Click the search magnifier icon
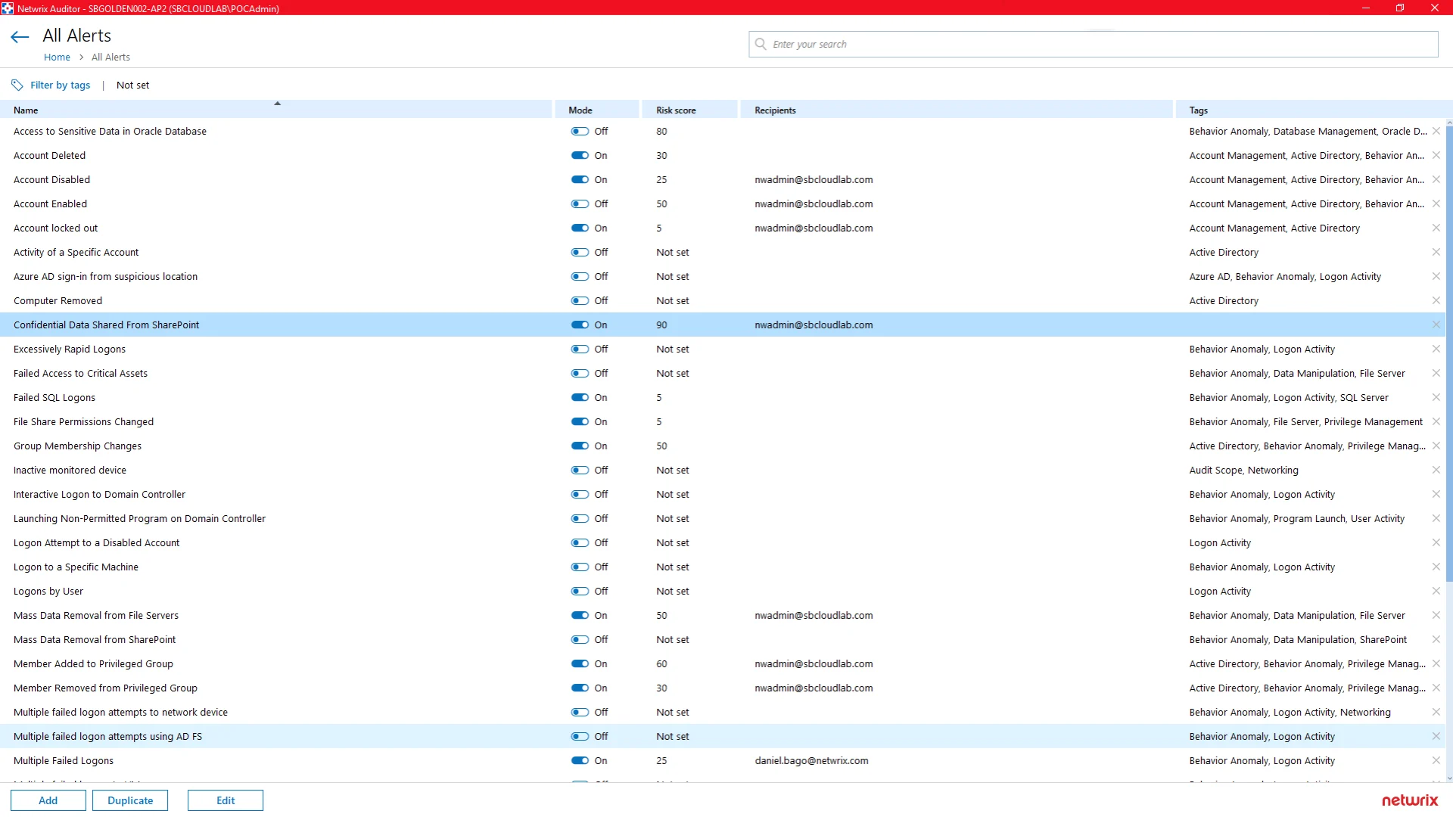Viewport: 1453px width, 817px height. click(761, 44)
